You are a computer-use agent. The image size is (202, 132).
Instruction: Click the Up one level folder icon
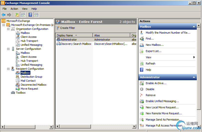click(x=17, y=15)
